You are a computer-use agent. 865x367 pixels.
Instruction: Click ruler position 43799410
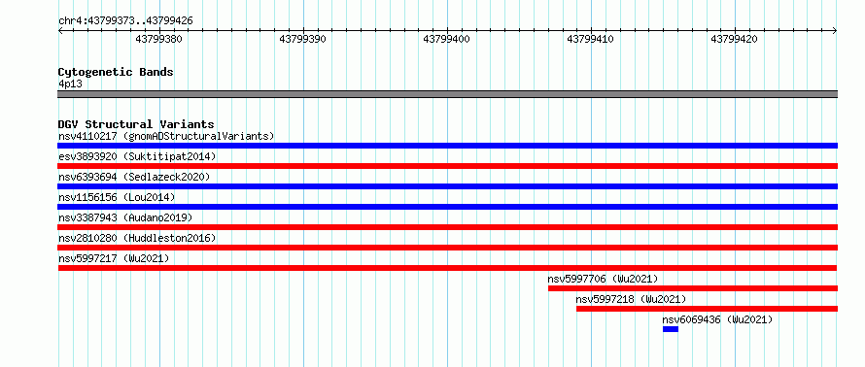coord(591,39)
